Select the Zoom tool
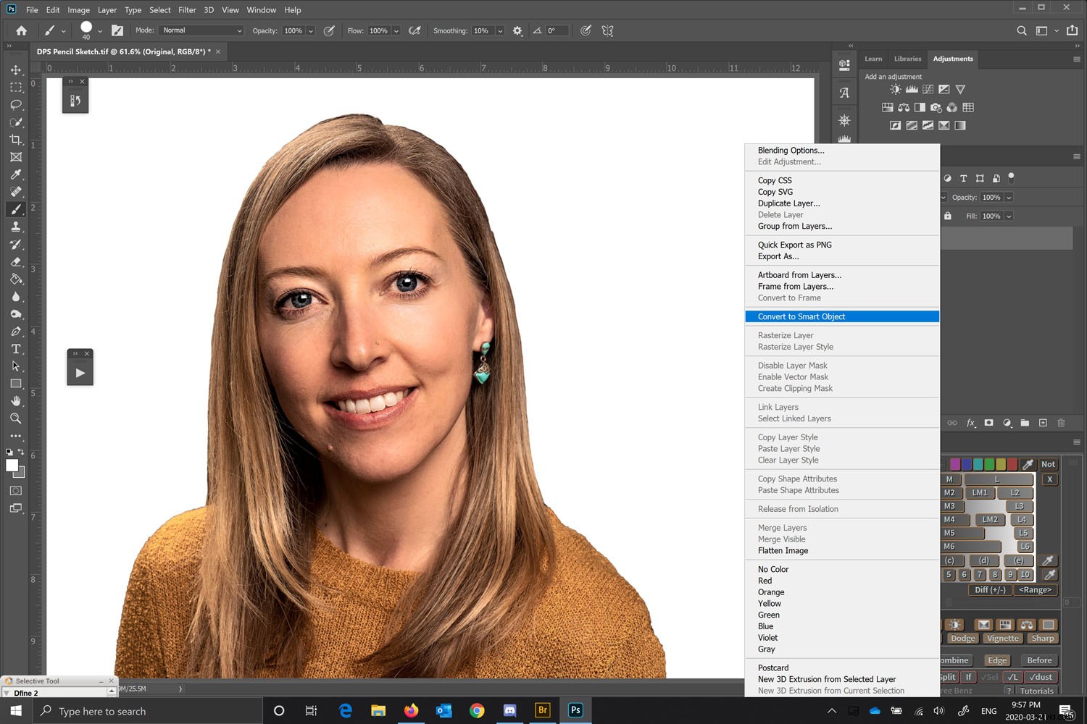 click(x=16, y=418)
